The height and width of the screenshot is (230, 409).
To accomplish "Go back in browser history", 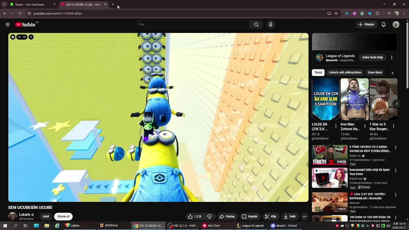I will (4, 13).
